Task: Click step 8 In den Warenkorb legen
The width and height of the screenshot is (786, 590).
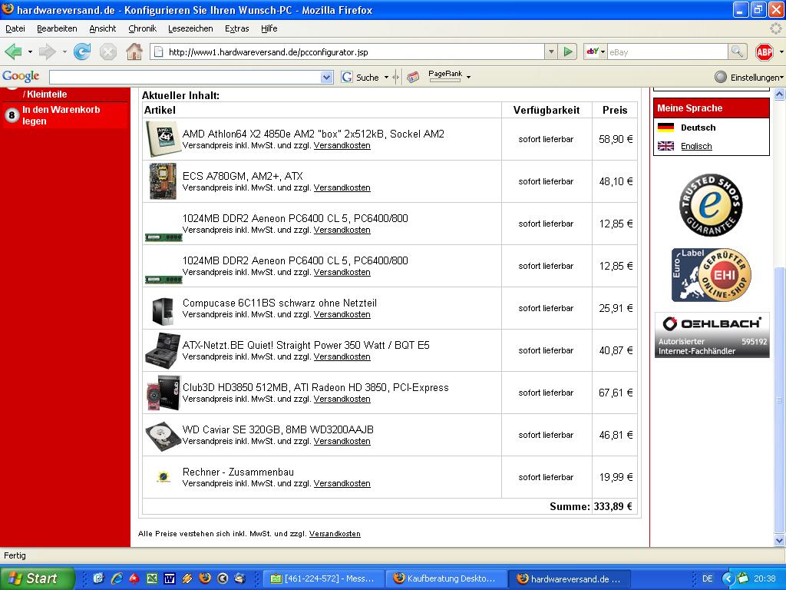Action: [64, 115]
